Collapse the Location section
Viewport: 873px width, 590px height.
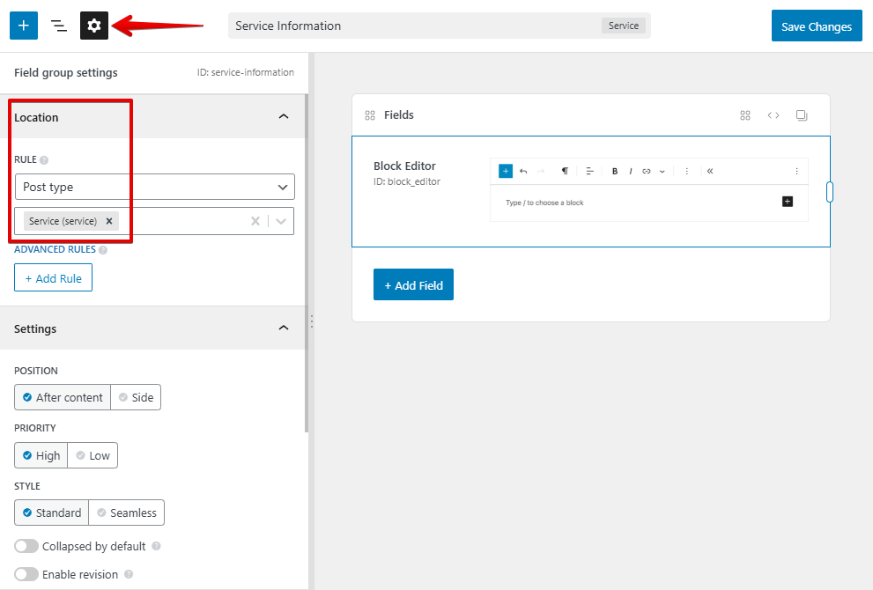[x=284, y=116]
